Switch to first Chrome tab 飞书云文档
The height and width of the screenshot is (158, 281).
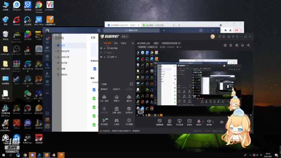[123, 25]
